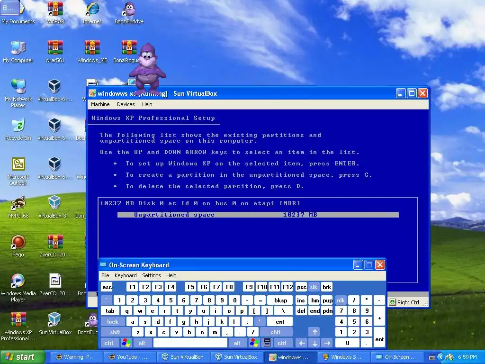Click the esc key on On-Screen Keyboard
Viewport: 485px width, 364px height.
[107, 287]
